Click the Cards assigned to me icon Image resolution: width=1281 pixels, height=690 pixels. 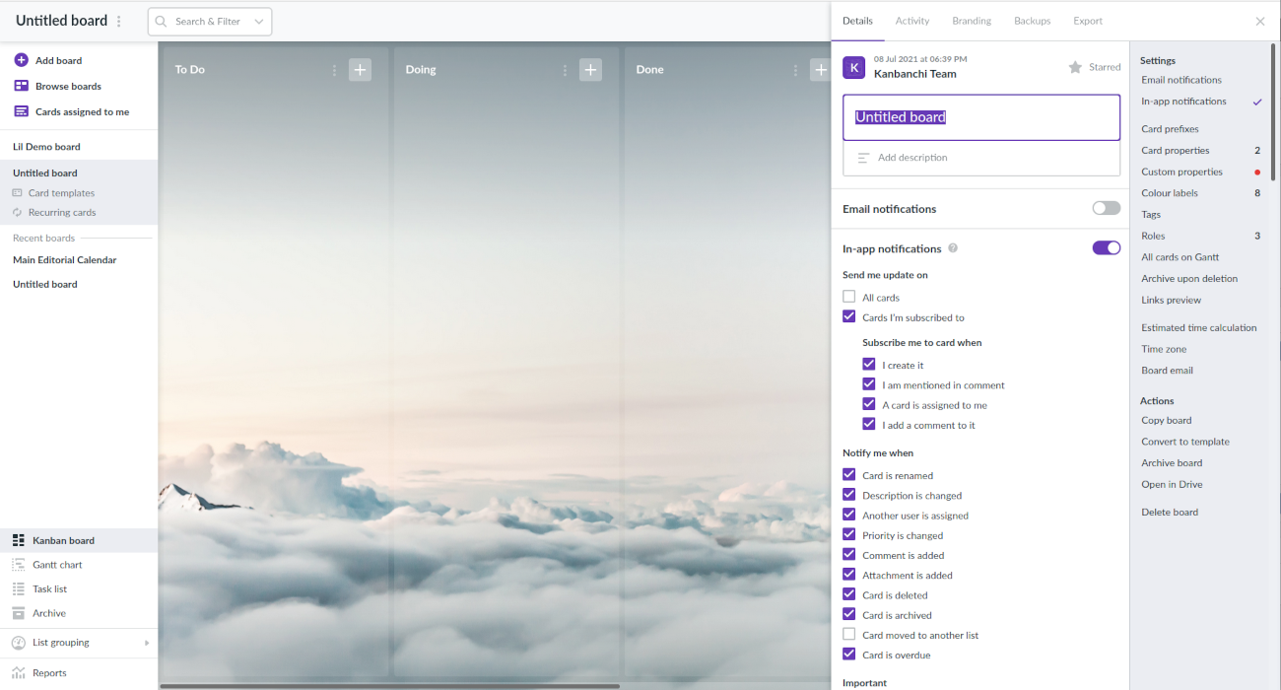coord(21,111)
